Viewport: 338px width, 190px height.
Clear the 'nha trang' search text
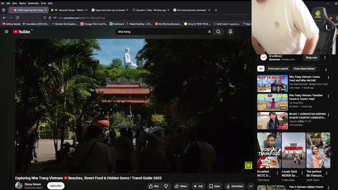pyautogui.click(x=209, y=32)
